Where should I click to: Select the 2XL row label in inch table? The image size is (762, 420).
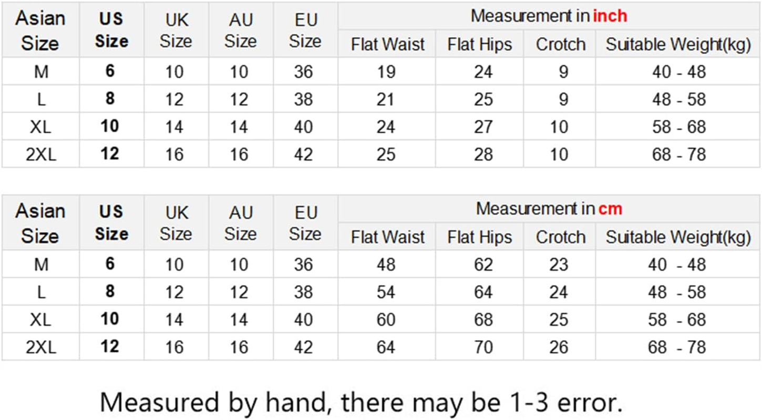pyautogui.click(x=40, y=154)
